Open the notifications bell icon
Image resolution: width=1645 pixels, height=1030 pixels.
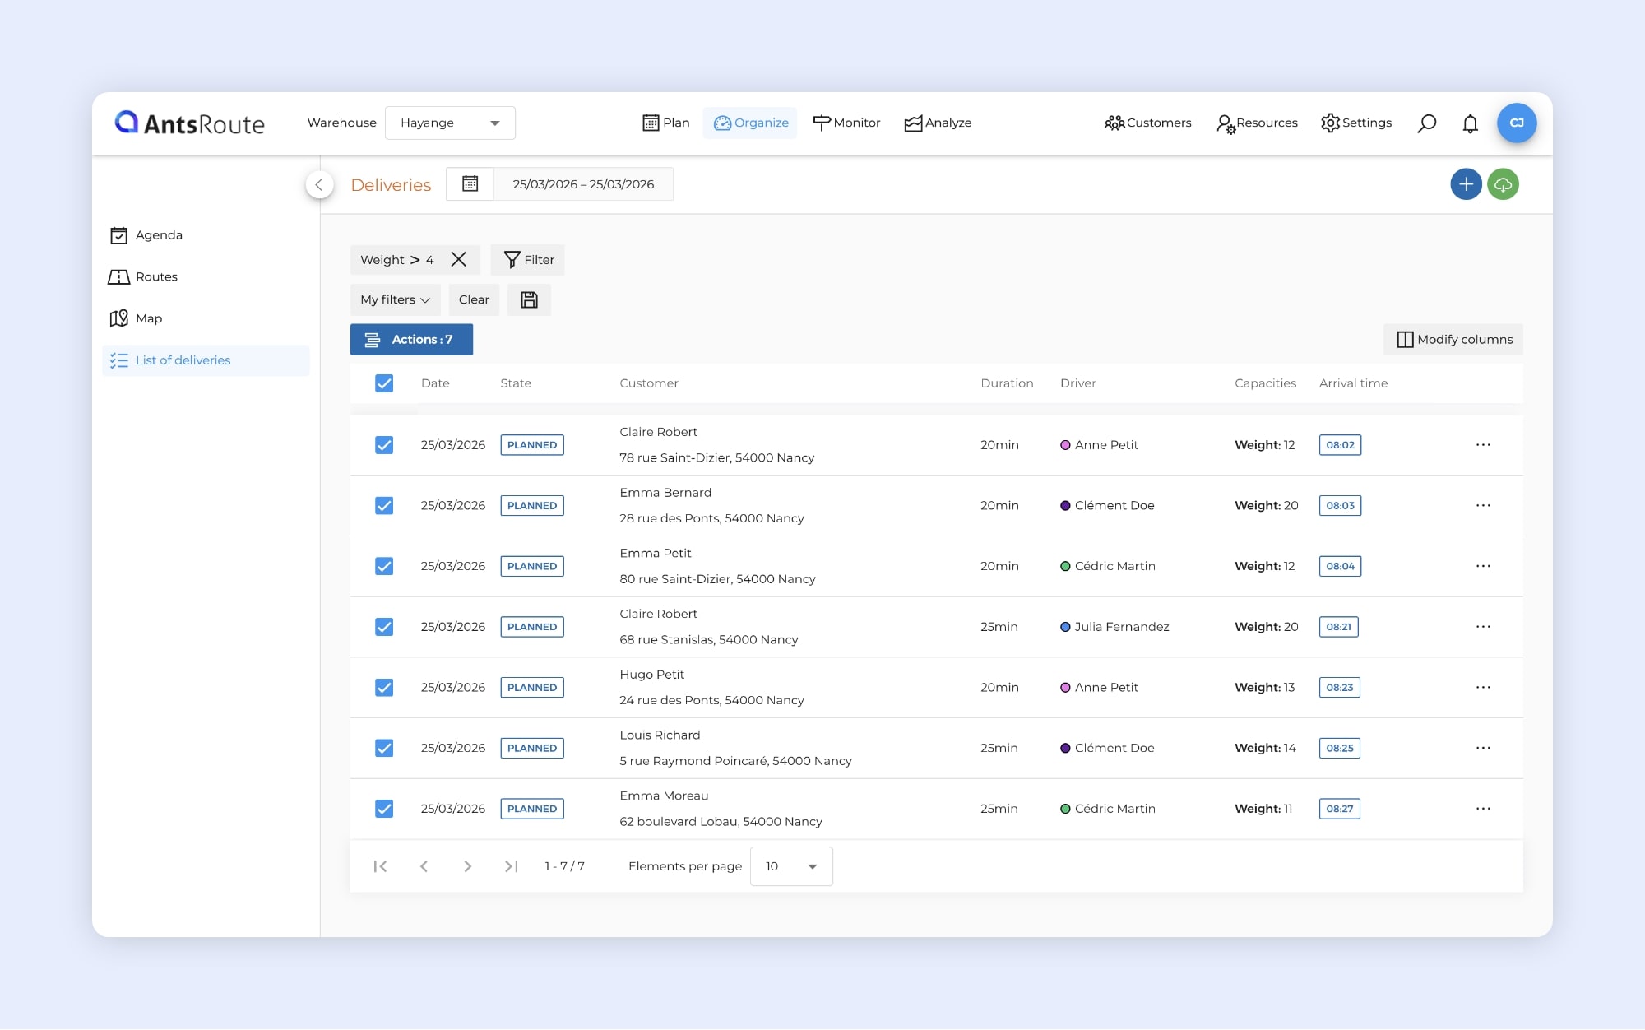click(1470, 123)
